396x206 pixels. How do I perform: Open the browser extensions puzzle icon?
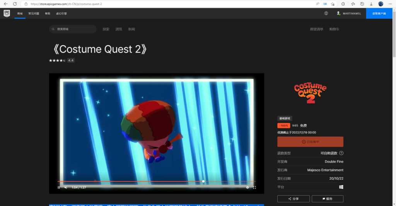pos(343,4)
